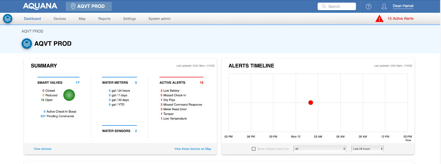Click the View devices link

[43, 149]
